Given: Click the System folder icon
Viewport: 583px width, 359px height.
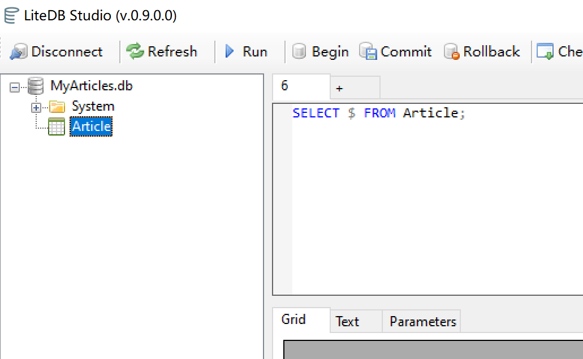Looking at the screenshot, I should coord(57,107).
